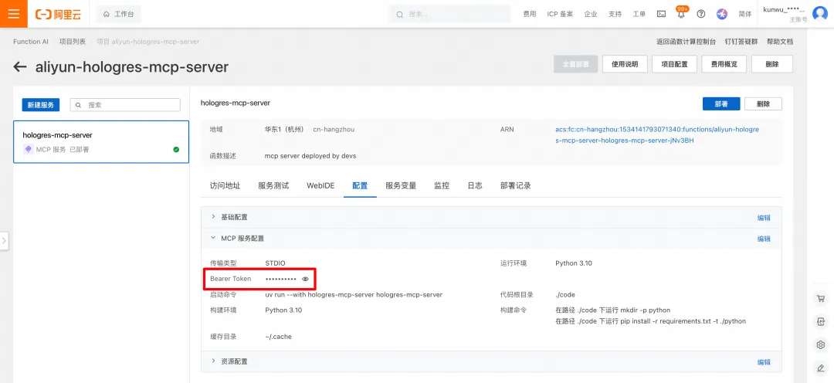834x383 pixels.
Task: Click the blue 部署 button
Action: [720, 103]
